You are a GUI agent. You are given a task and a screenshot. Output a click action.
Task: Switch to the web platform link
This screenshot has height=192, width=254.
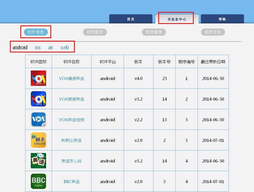coord(65,47)
